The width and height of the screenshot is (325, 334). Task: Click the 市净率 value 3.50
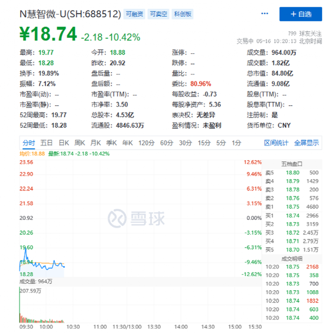[122, 105]
